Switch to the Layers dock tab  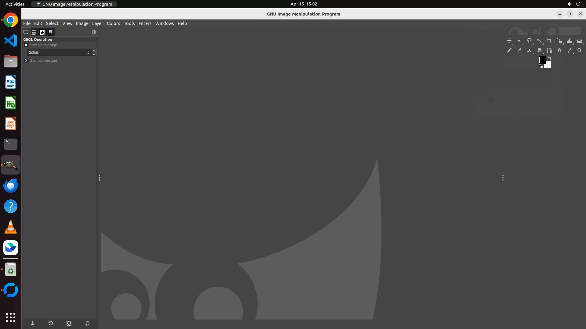(x=34, y=32)
